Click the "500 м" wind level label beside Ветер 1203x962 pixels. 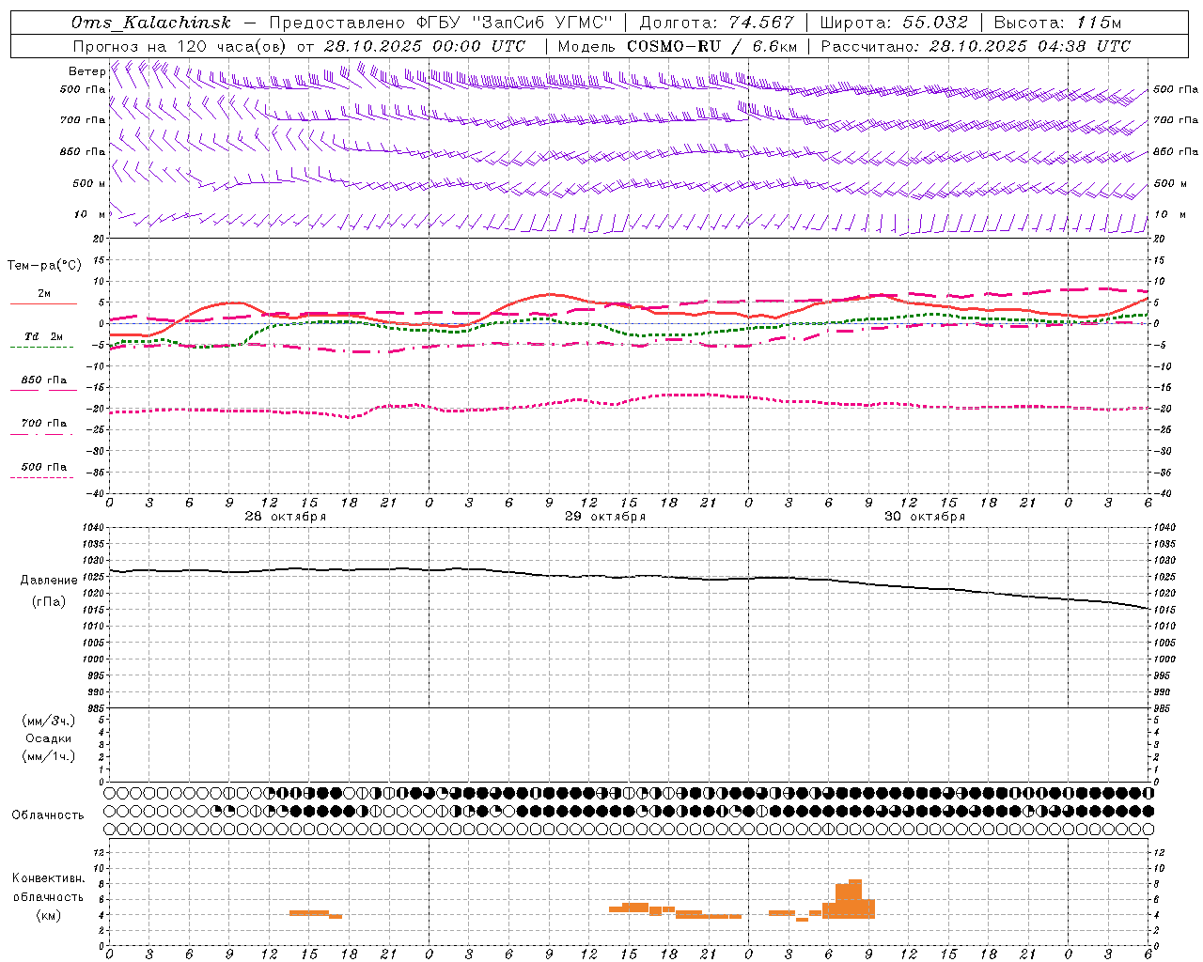(90, 183)
